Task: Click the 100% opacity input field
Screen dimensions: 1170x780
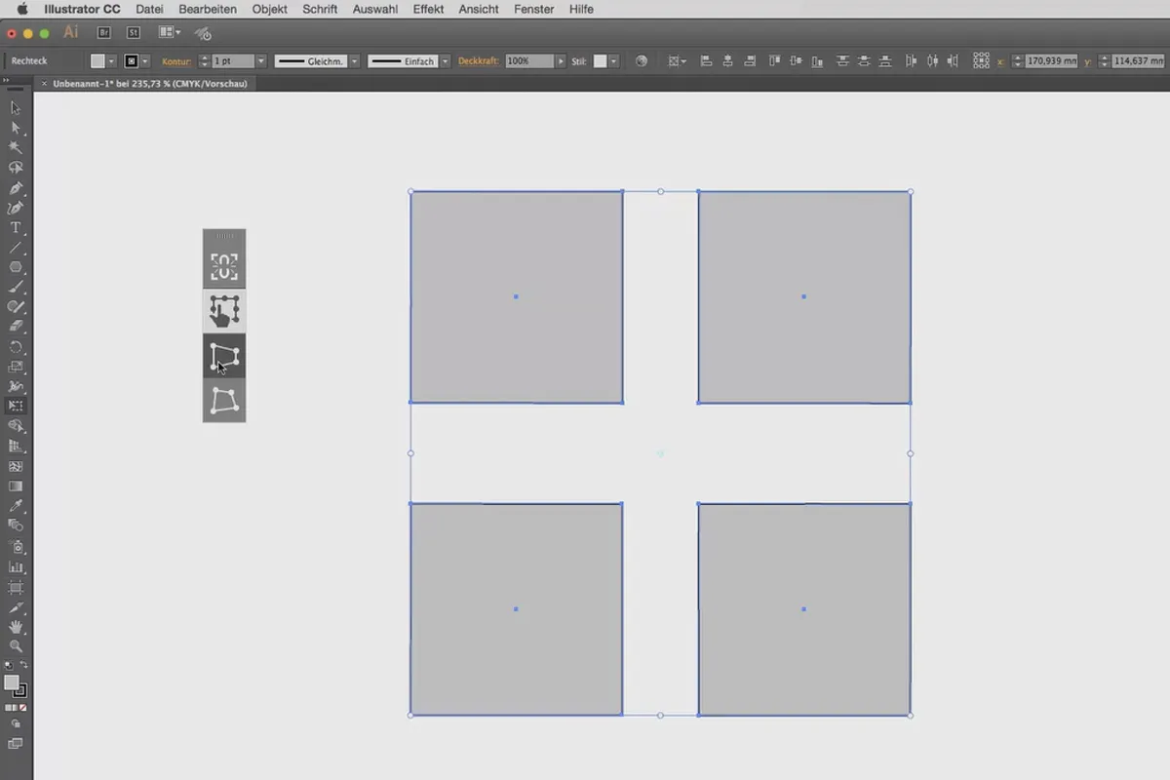Action: (529, 60)
